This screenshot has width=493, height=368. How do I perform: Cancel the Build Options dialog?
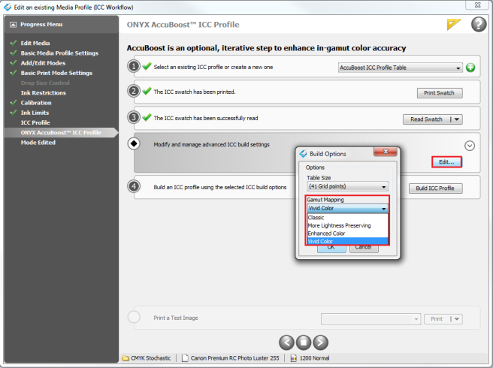point(364,249)
